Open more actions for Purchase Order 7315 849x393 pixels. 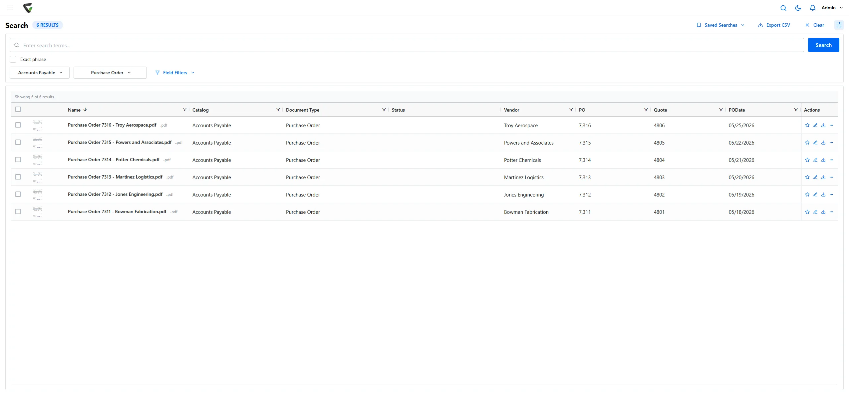(831, 143)
